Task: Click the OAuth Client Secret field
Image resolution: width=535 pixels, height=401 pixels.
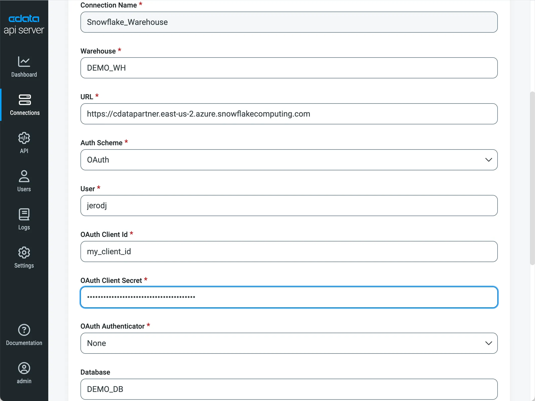Action: [289, 297]
